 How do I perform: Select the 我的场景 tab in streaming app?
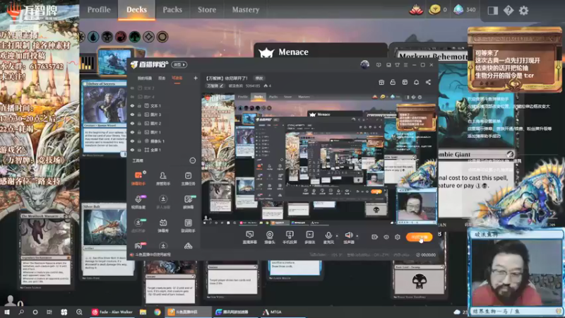[x=145, y=78]
